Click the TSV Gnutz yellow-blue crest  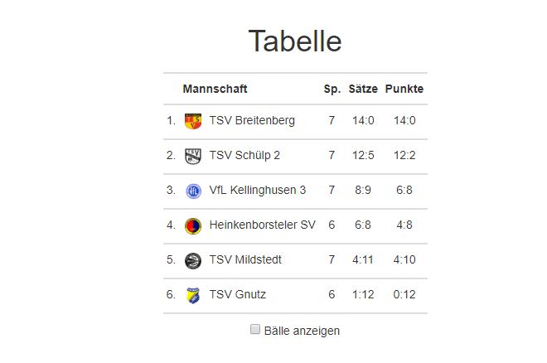(193, 295)
